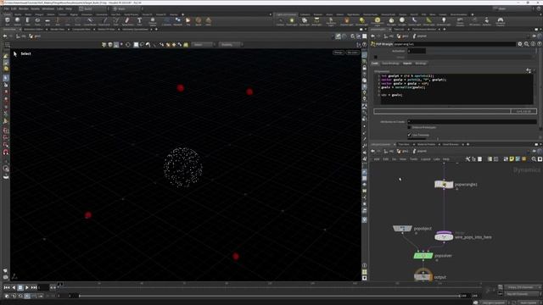Click the sticky note icon in network toolbar
Viewport: 543px width, 305px height.
(x=512, y=159)
